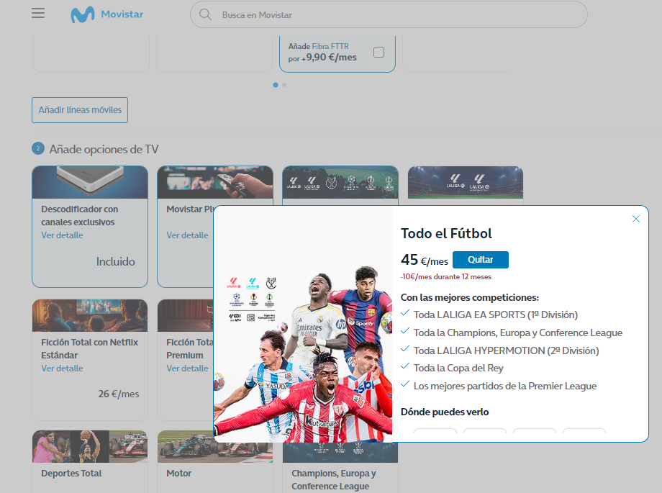Select the second carousel pagination dot

tap(284, 85)
